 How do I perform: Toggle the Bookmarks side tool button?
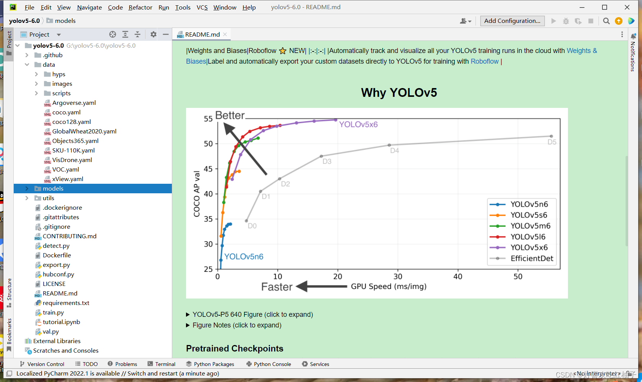pyautogui.click(x=9, y=335)
